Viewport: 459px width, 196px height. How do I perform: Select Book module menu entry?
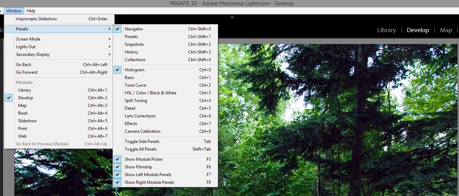[x=59, y=113]
